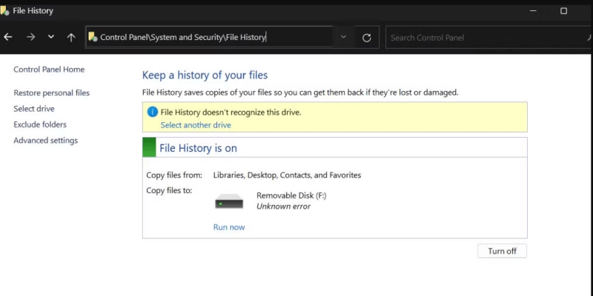
Task: Click Select another drive link
Action: pos(196,125)
